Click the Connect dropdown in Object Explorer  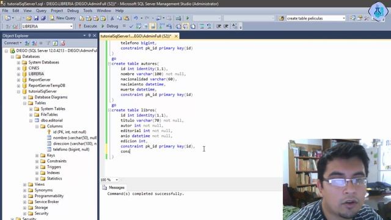click(13, 43)
